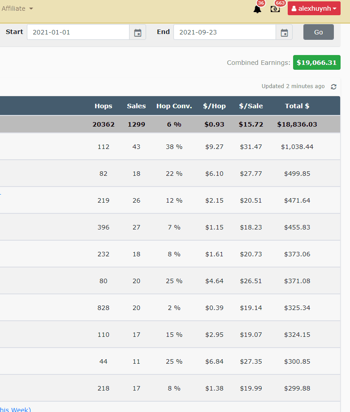
Task: Select the 38 % hop conversion cell
Action: [x=174, y=147]
